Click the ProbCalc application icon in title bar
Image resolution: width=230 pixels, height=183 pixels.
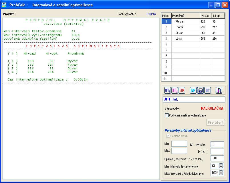[x=4, y=5]
